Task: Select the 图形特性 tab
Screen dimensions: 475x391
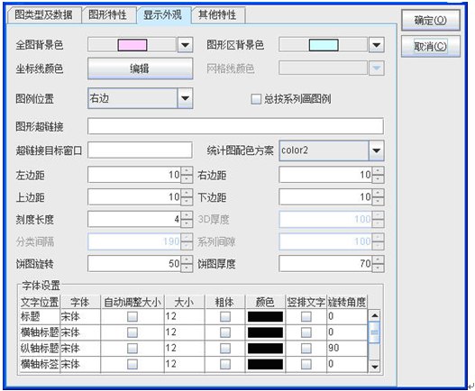Action: pyautogui.click(x=108, y=14)
